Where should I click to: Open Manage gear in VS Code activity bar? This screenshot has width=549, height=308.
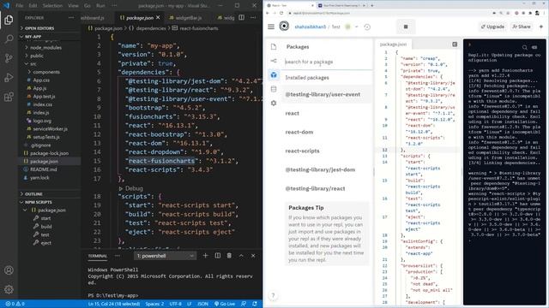click(9, 289)
